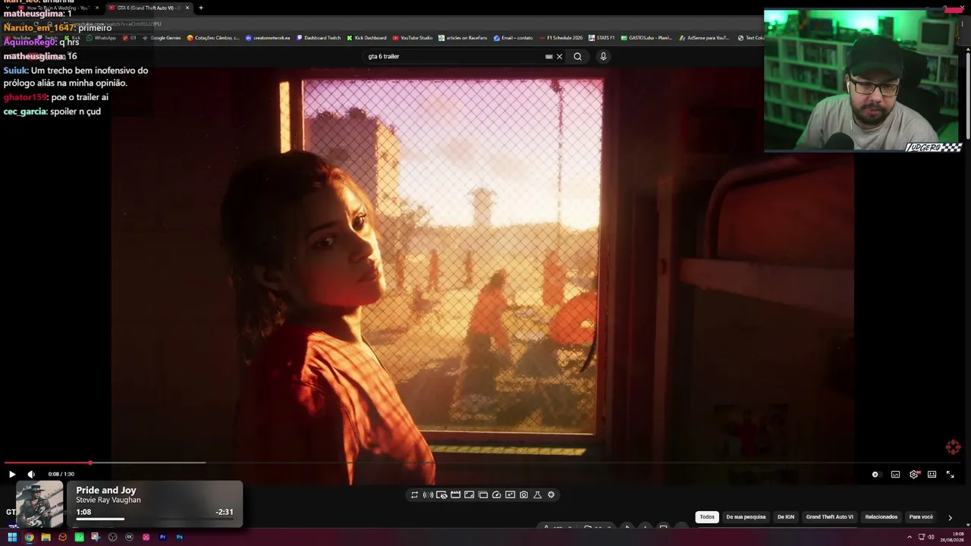Select the 'Para você' chip
This screenshot has width=971, height=546.
(921, 517)
